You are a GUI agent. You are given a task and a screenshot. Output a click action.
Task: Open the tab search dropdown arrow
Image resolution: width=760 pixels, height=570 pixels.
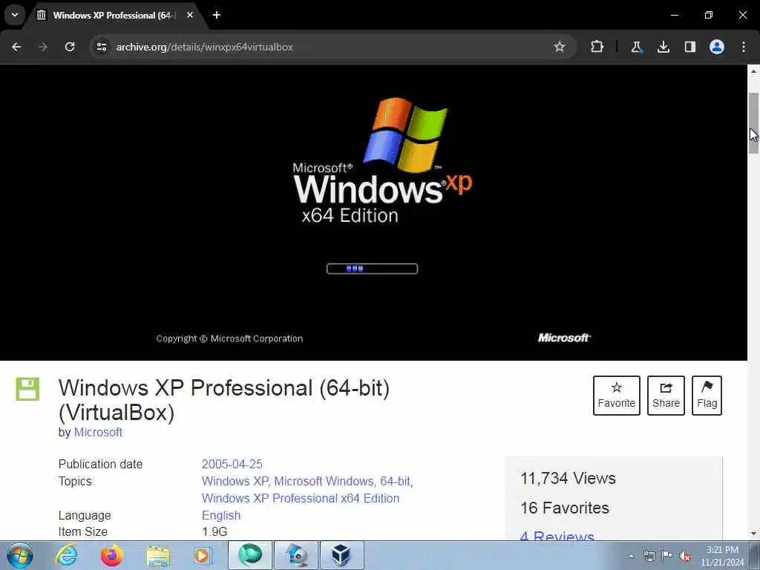pyautogui.click(x=15, y=15)
